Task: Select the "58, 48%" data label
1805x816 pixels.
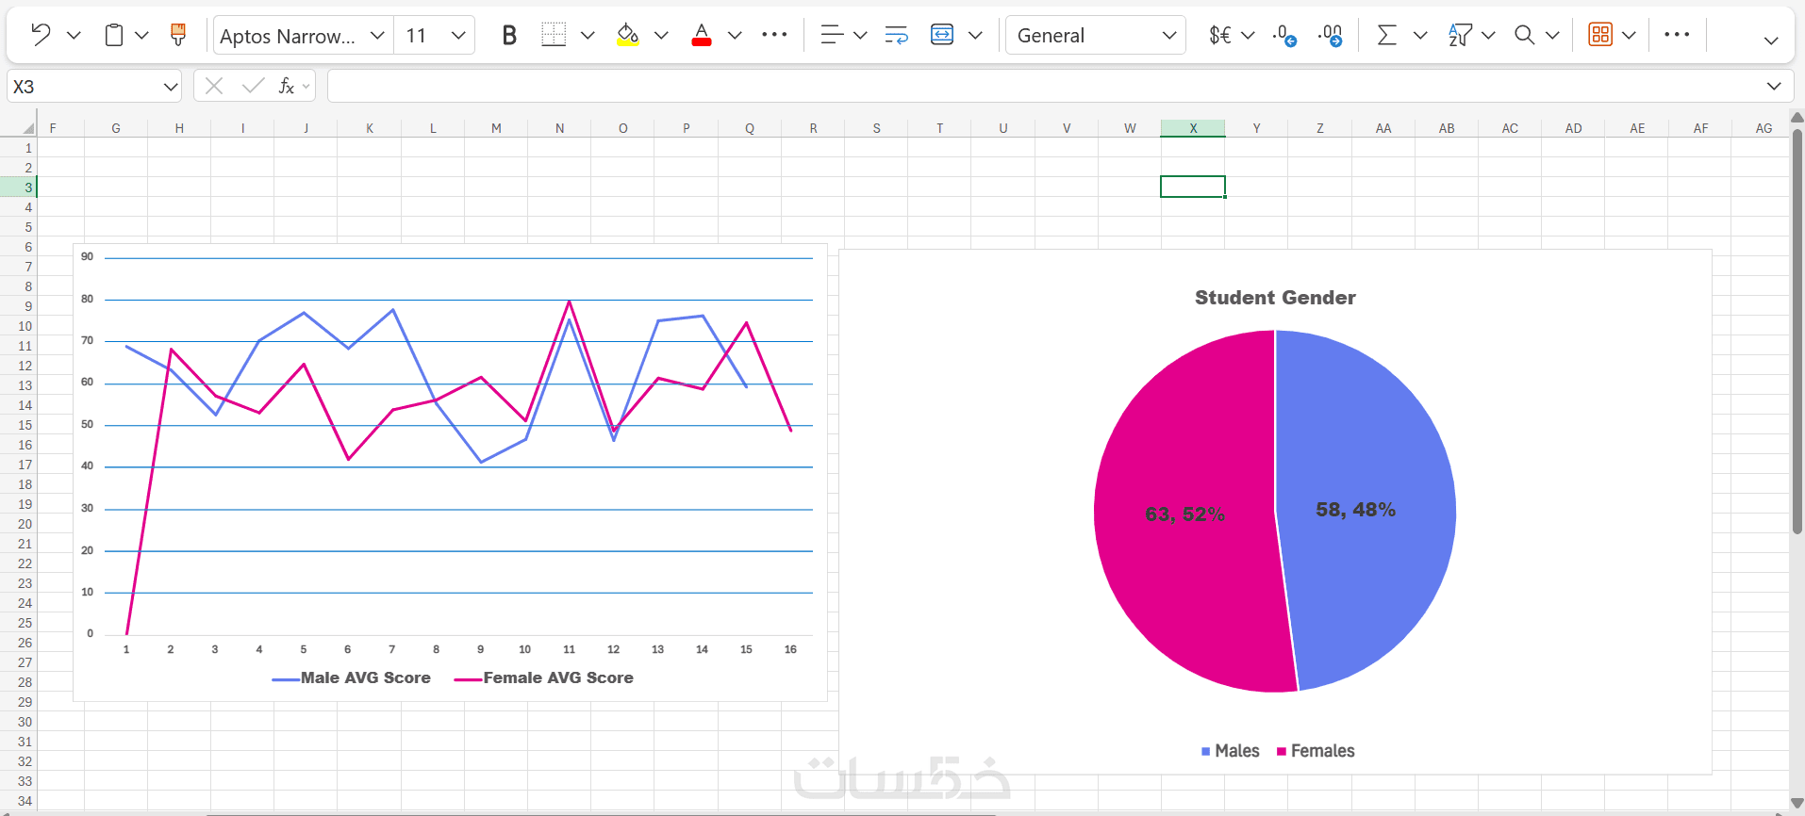Action: (x=1355, y=510)
